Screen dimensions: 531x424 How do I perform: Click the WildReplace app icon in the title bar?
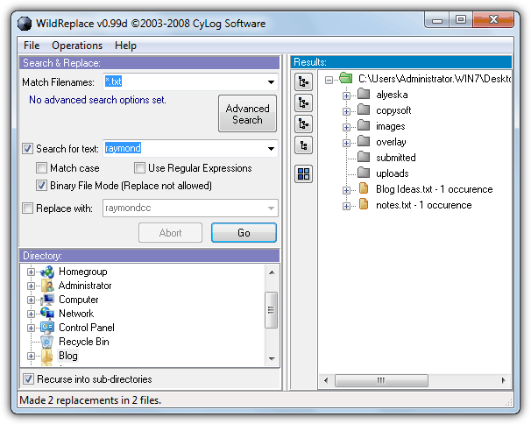point(25,24)
